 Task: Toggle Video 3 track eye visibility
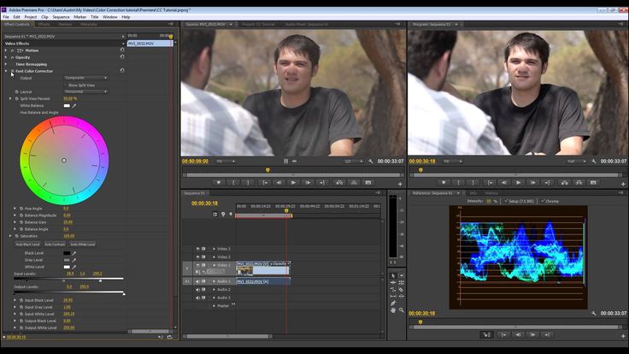[x=197, y=249]
